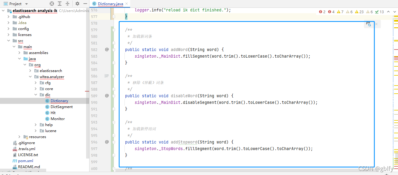This screenshot has width=398, height=175.
Task: Click yellow warning indicator showing 23
Action: [x=359, y=12]
